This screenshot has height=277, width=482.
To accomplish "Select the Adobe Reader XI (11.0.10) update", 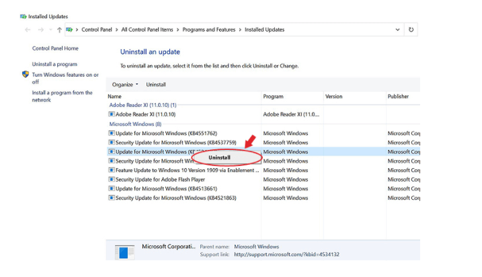I will click(145, 114).
